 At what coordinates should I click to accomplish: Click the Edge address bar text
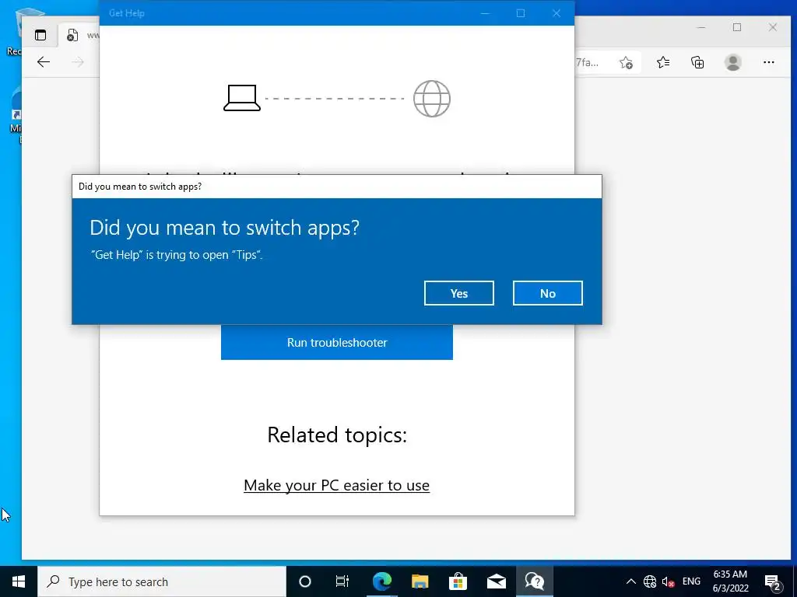(x=587, y=62)
